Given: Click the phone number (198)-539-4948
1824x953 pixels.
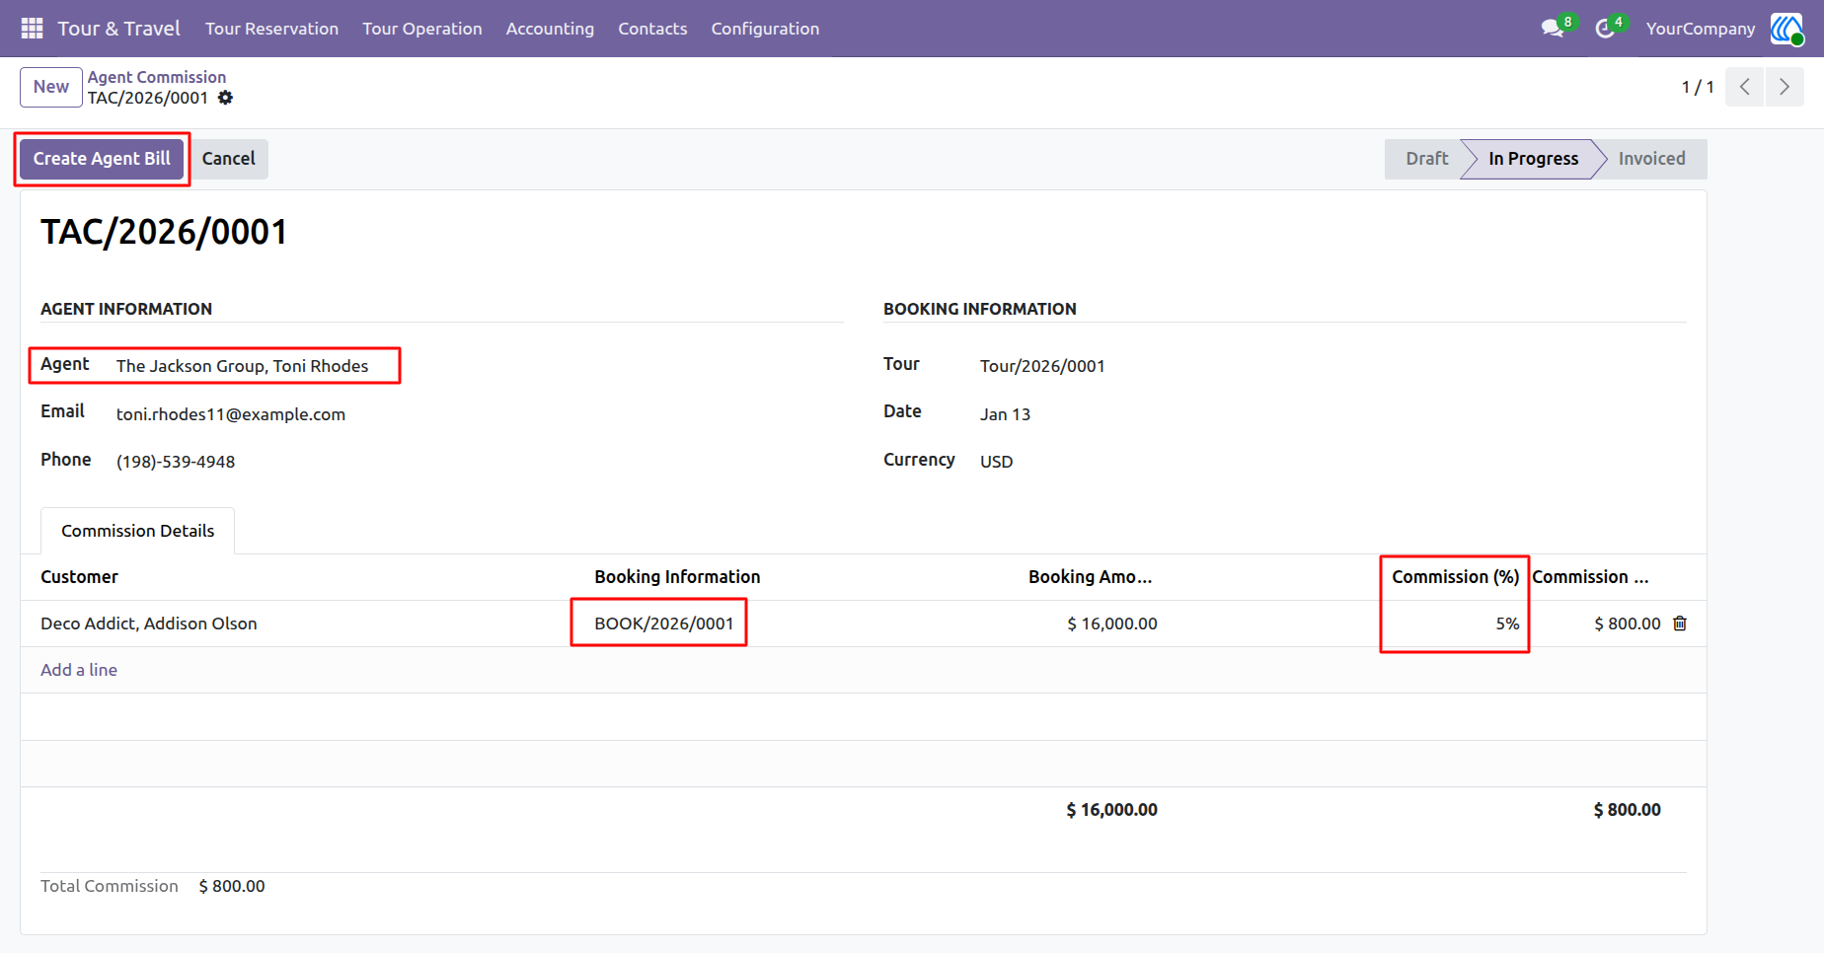Looking at the screenshot, I should pyautogui.click(x=176, y=462).
